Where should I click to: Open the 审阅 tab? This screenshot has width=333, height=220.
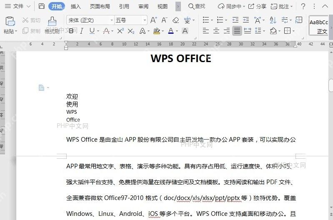pos(143,6)
